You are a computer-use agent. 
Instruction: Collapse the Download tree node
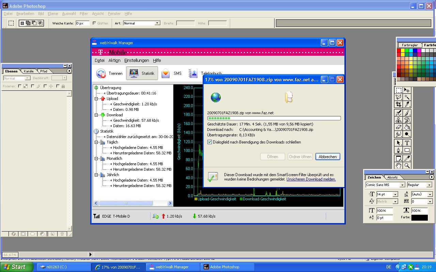pos(96,115)
